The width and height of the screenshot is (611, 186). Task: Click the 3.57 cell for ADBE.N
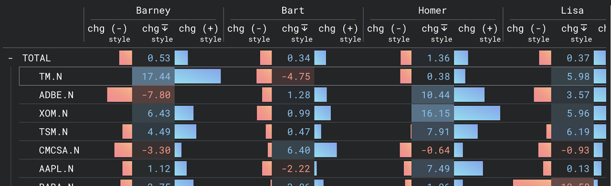point(572,95)
